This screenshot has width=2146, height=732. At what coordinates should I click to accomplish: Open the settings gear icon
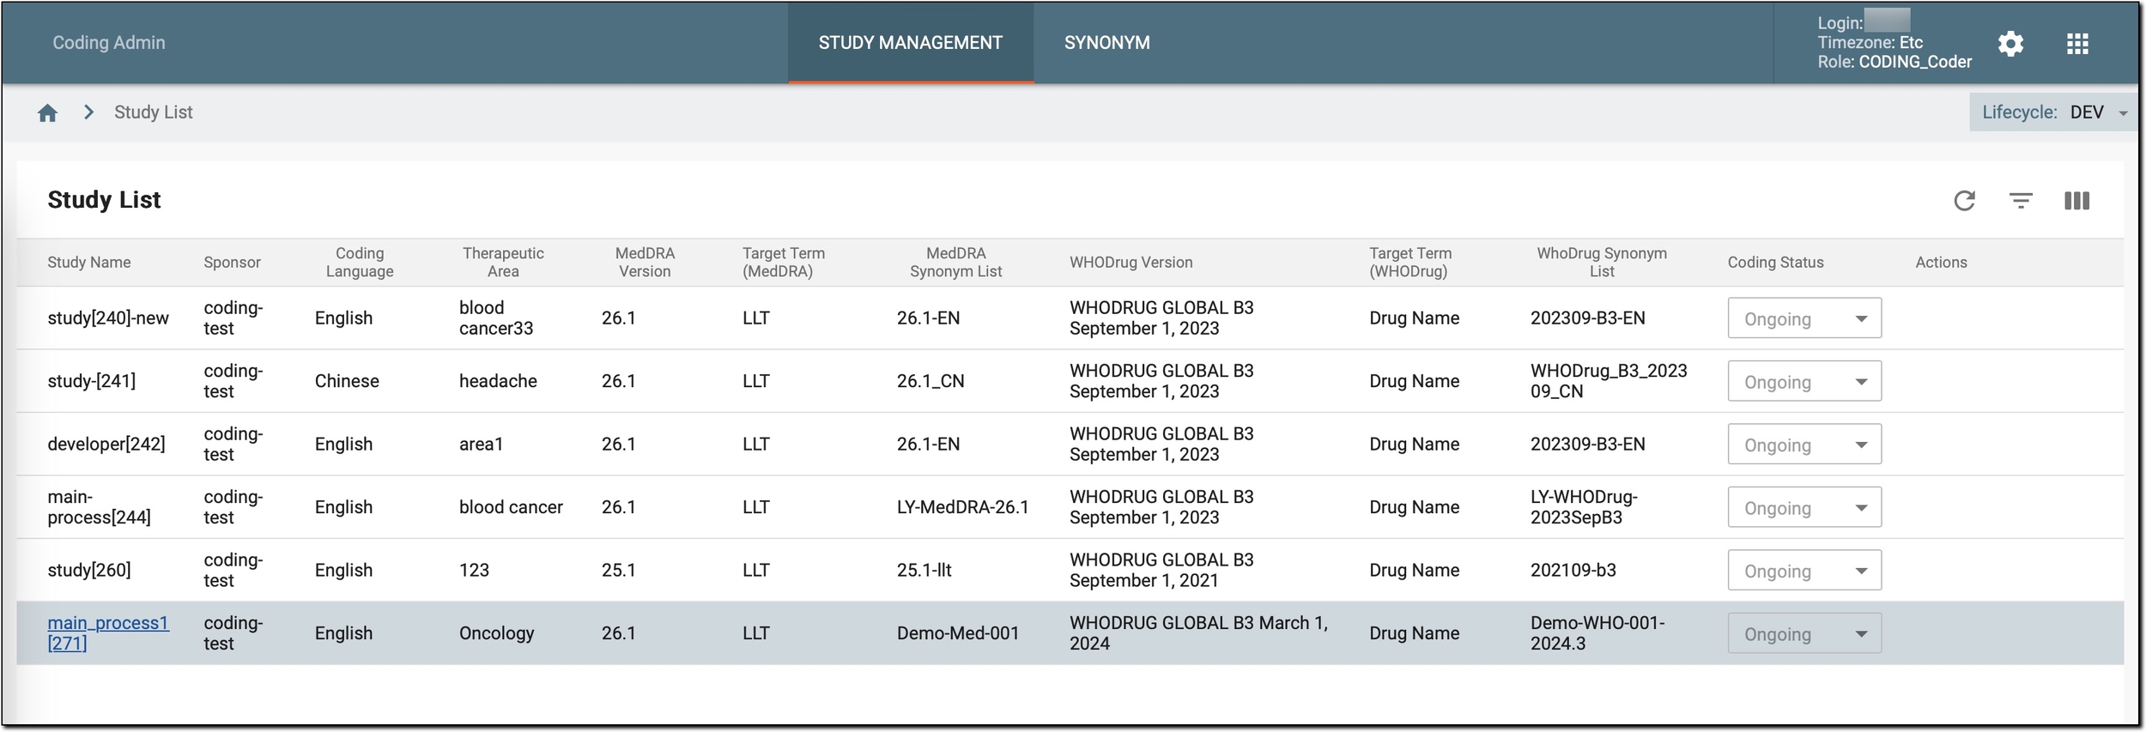[x=2010, y=44]
